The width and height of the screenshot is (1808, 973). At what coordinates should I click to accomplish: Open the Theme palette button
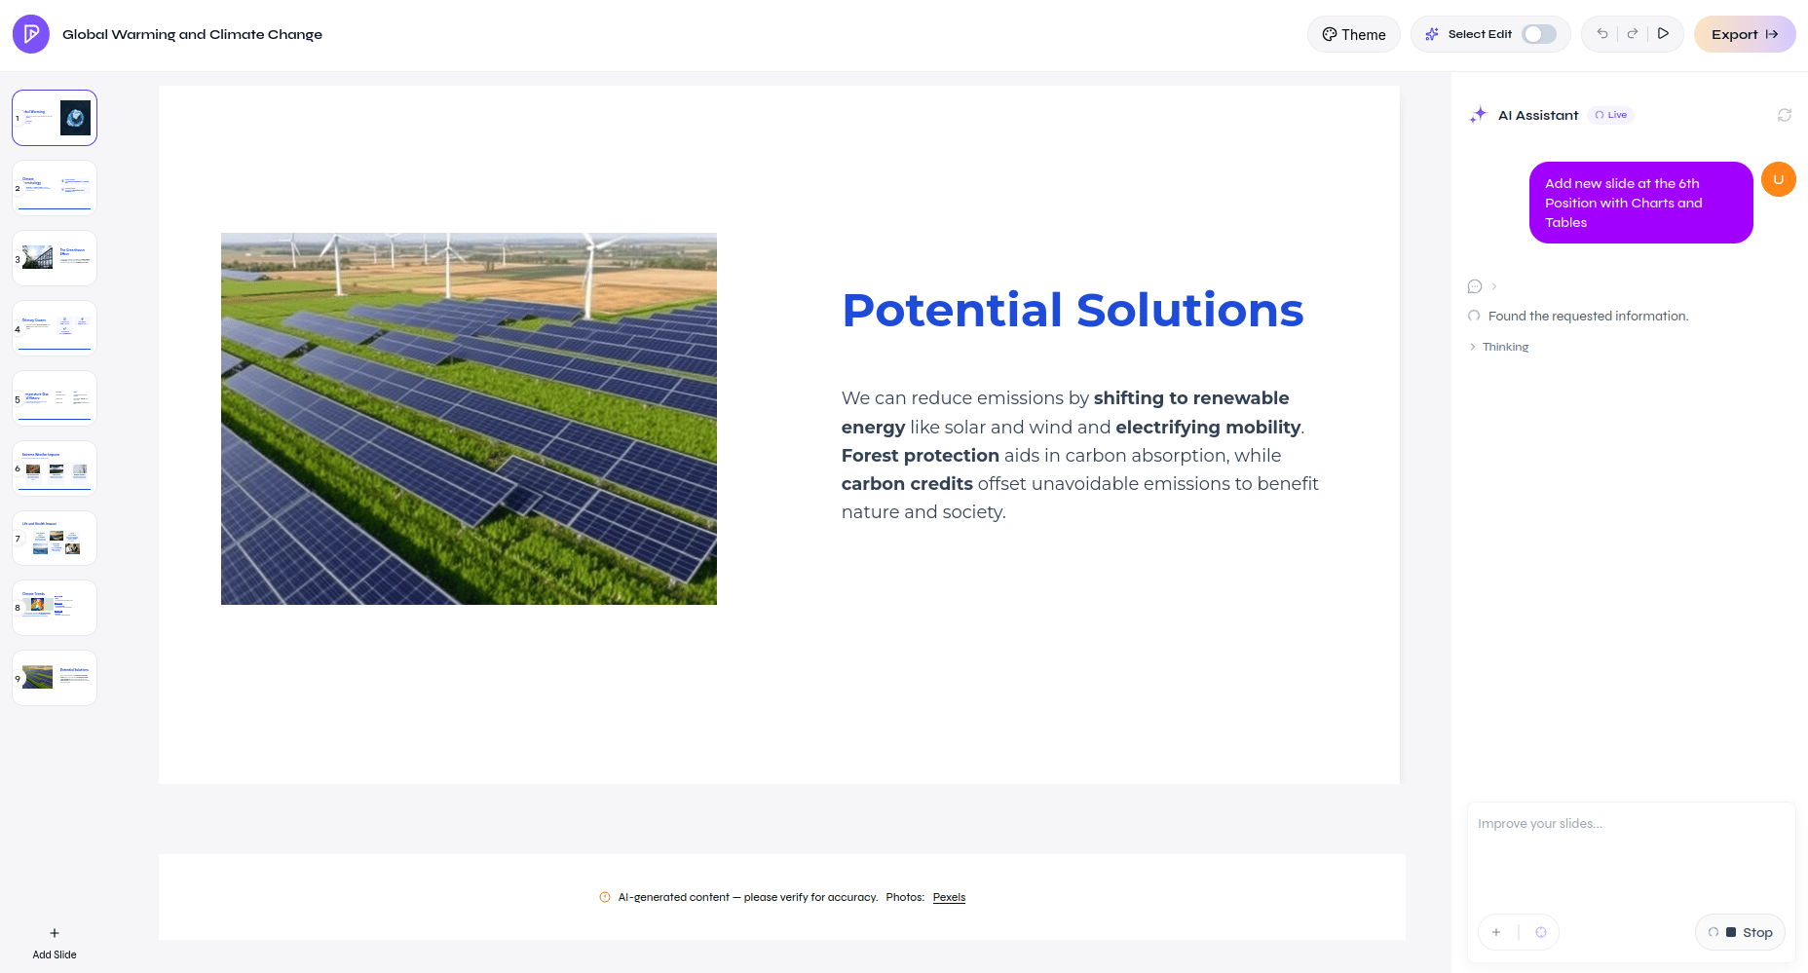pyautogui.click(x=1353, y=34)
